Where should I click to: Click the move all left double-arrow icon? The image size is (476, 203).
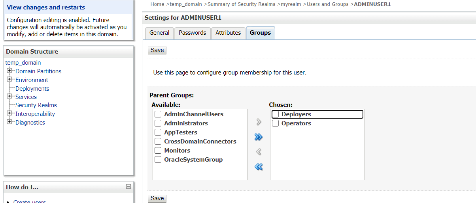[x=259, y=167]
